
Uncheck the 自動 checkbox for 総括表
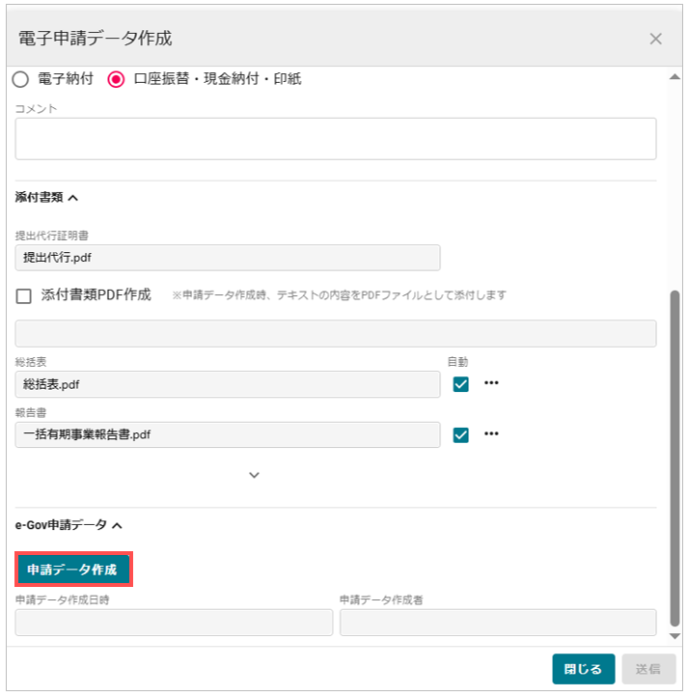(x=460, y=384)
